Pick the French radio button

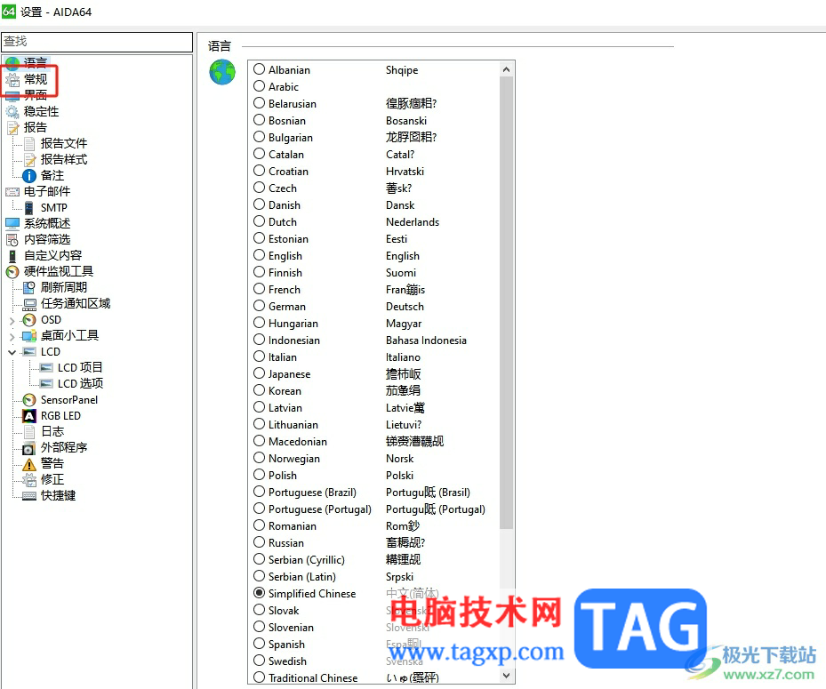tap(259, 289)
